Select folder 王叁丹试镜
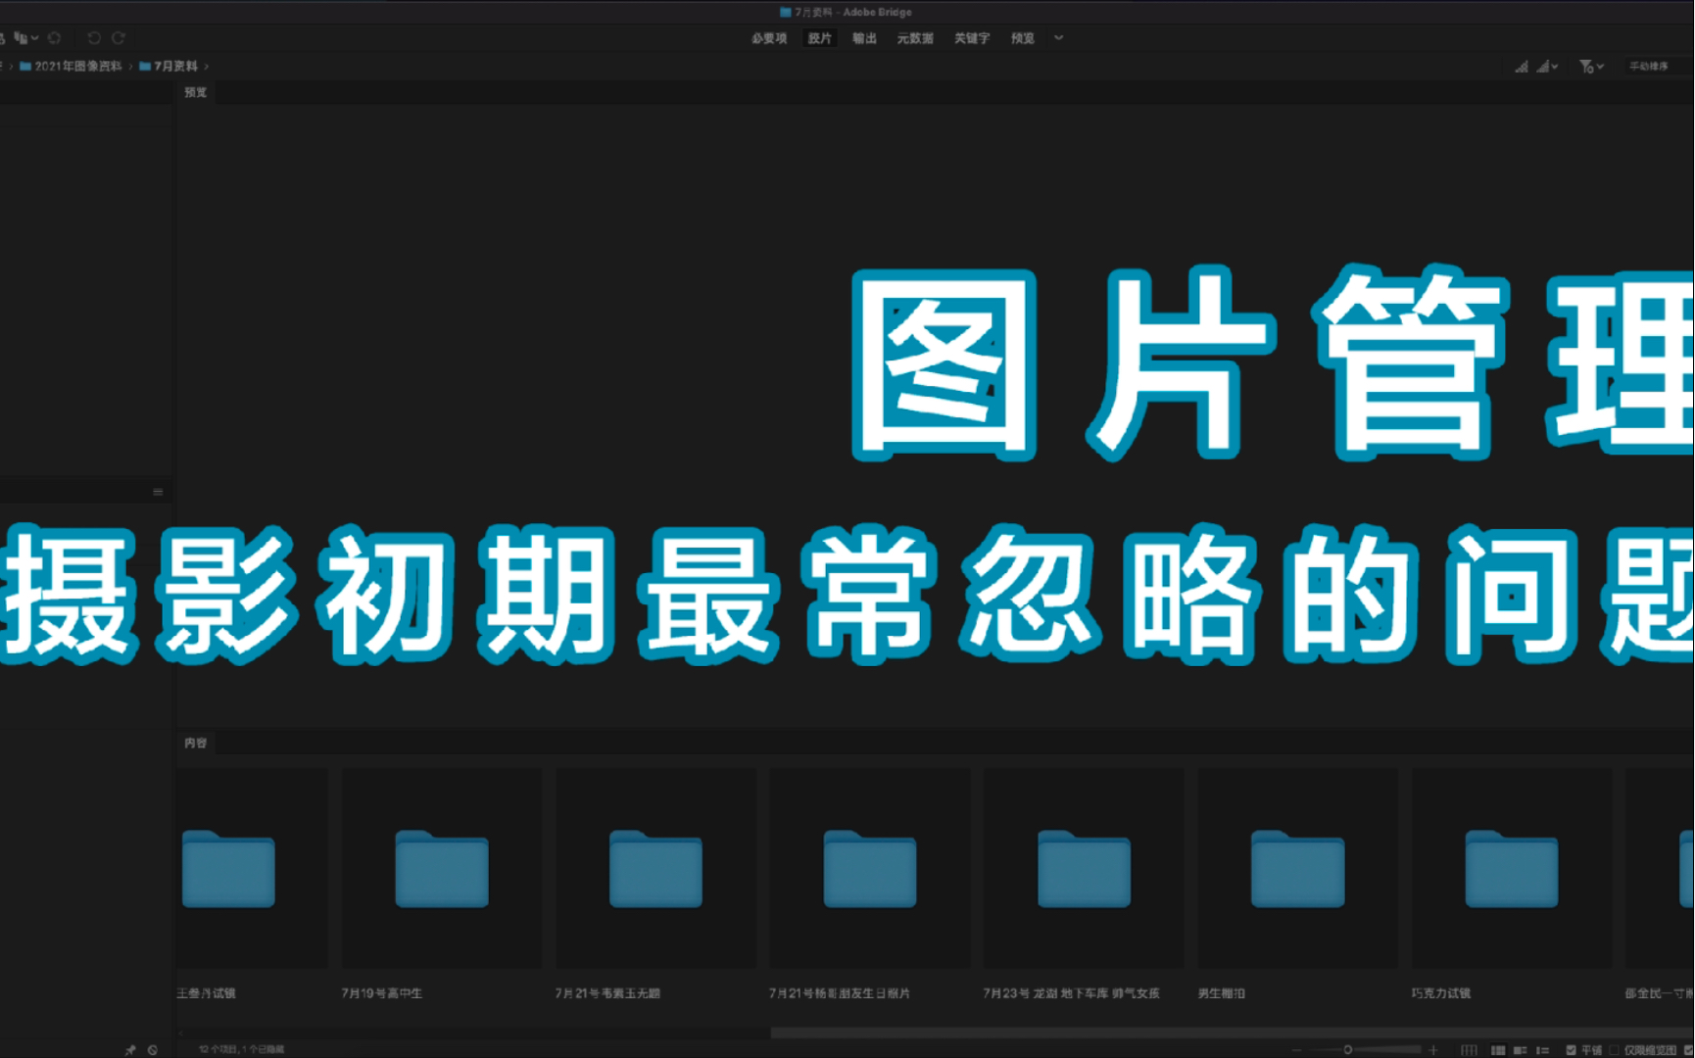The image size is (1695, 1058). pyautogui.click(x=228, y=869)
